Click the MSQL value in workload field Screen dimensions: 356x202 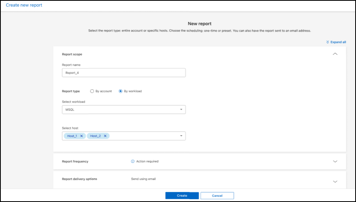point(70,109)
